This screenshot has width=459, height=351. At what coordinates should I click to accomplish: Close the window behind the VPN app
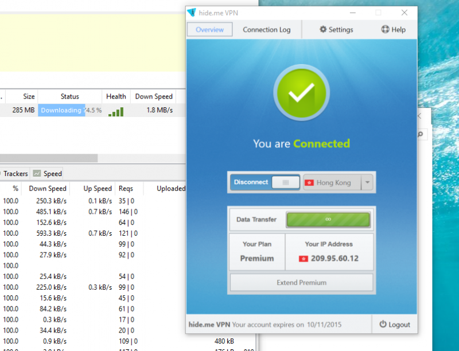tap(419, 116)
